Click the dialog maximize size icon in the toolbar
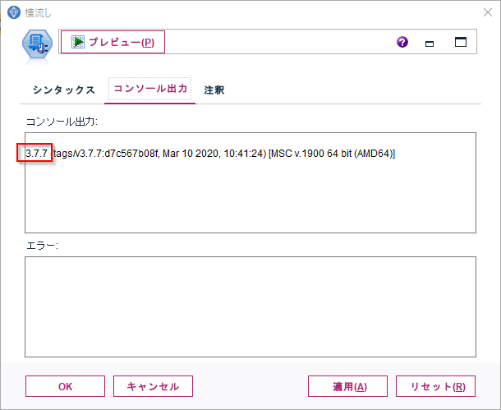 (461, 42)
